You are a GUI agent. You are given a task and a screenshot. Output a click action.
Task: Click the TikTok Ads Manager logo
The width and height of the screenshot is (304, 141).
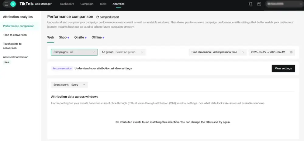36,4
